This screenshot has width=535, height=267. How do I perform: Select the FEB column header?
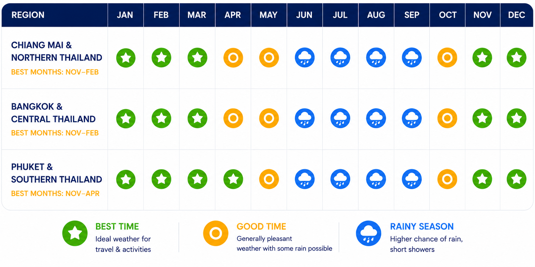point(161,15)
